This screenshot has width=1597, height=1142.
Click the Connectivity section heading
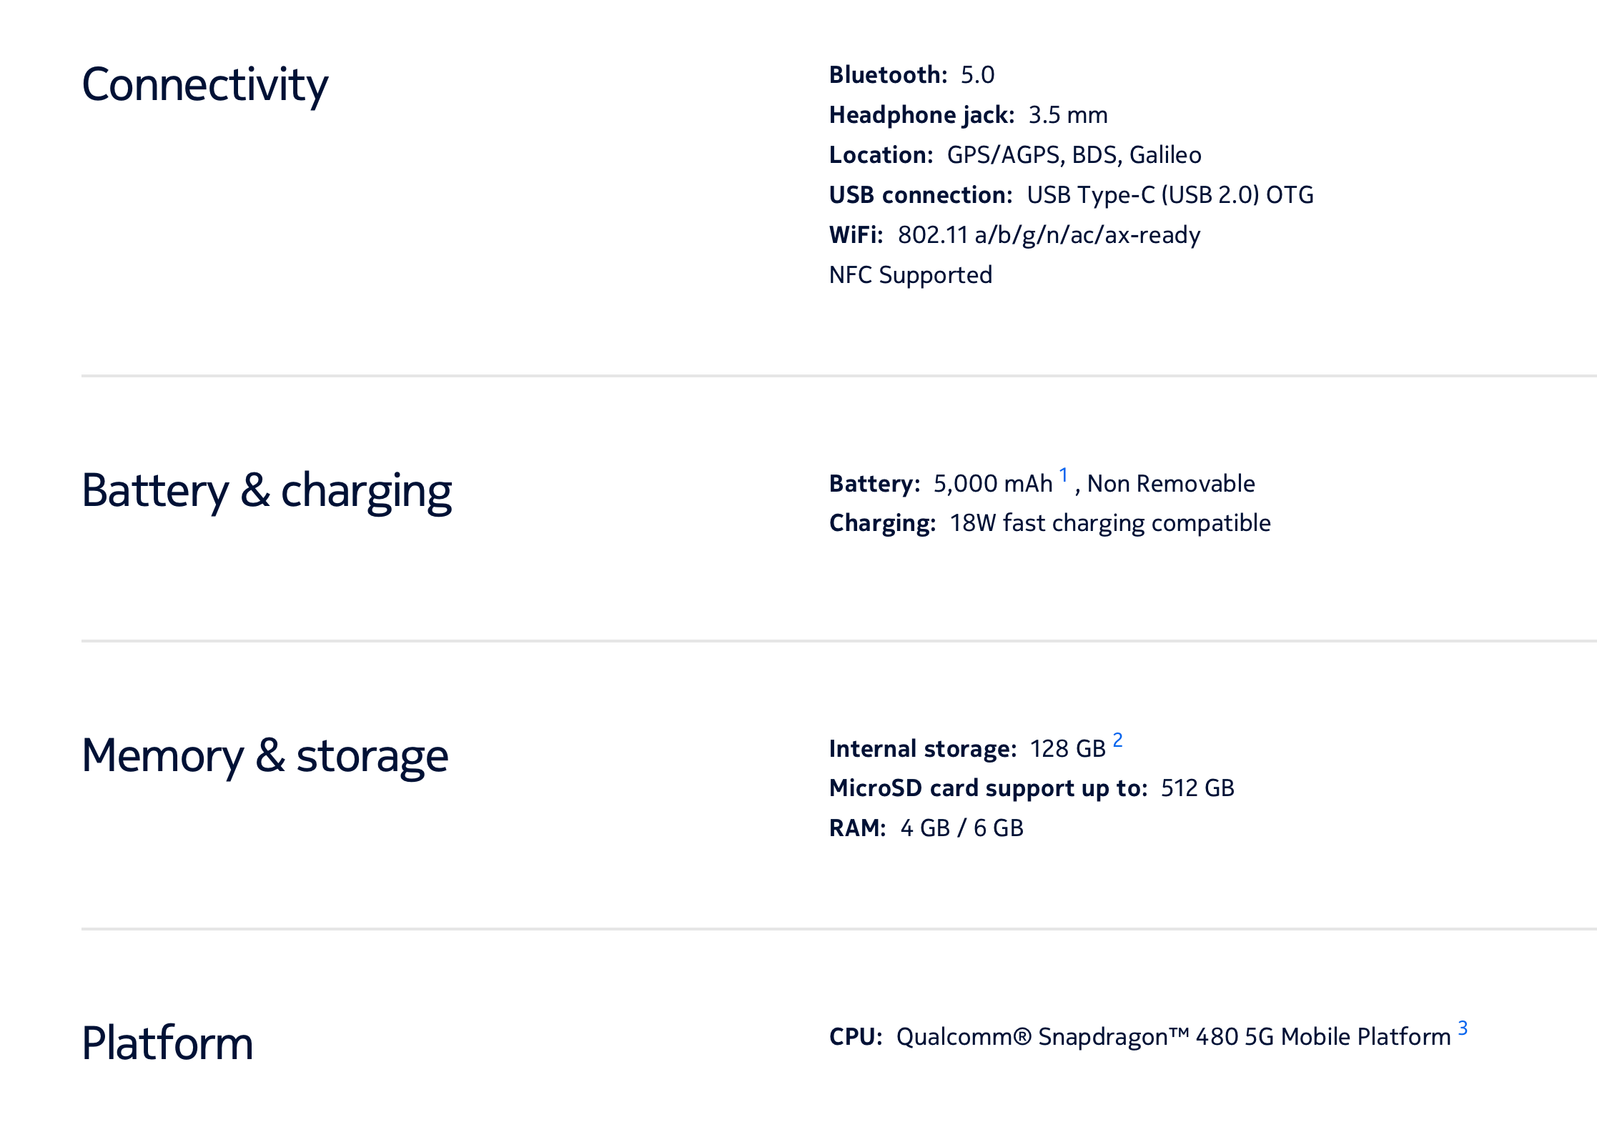204,85
